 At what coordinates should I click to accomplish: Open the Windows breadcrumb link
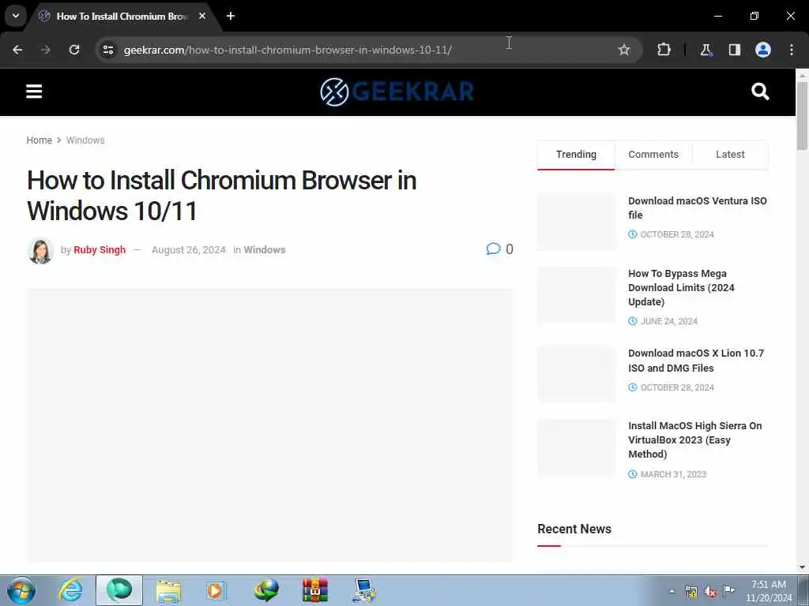[85, 140]
